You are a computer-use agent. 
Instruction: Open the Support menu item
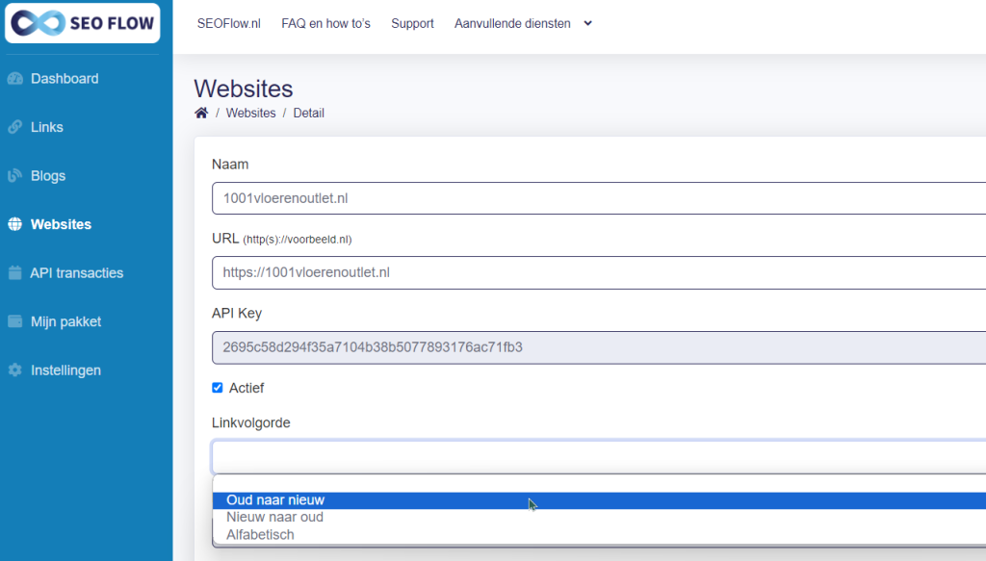412,23
